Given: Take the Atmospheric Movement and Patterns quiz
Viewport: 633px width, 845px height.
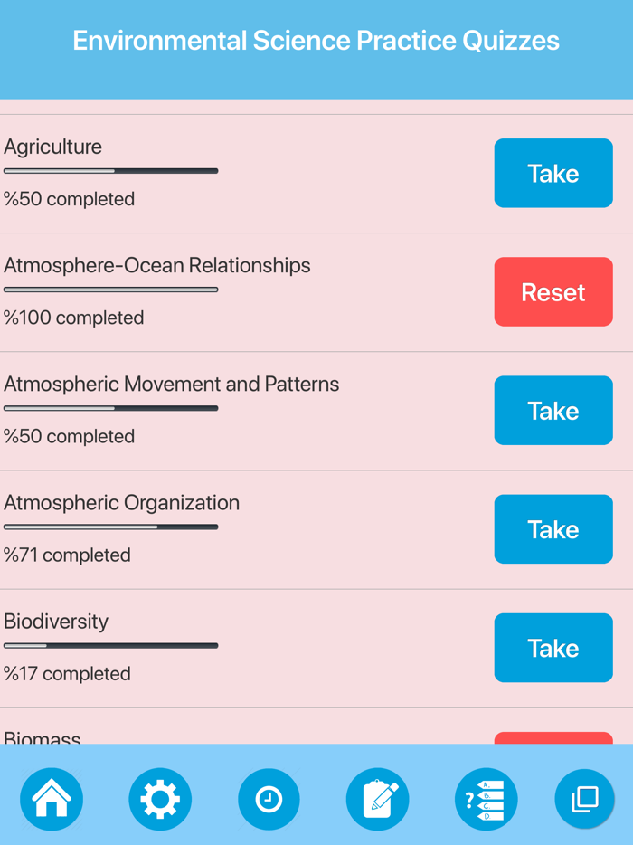Looking at the screenshot, I should [553, 410].
